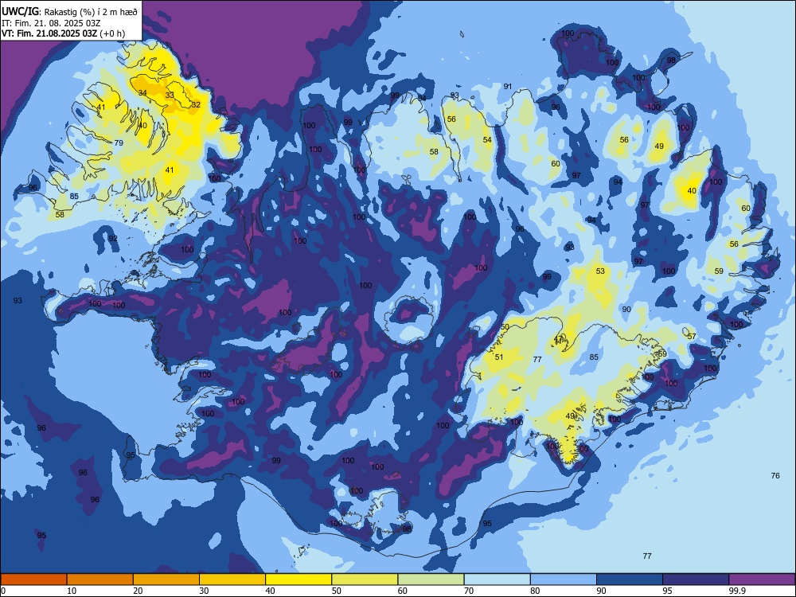The height and width of the screenshot is (597, 796).
Task: Pick the light green 60–70 legend swatch
Action: pos(431,579)
